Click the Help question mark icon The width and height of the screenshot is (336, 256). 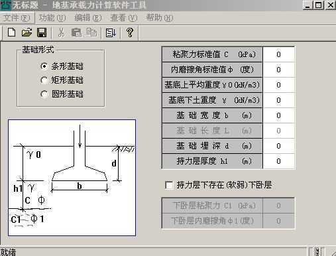coord(130,32)
